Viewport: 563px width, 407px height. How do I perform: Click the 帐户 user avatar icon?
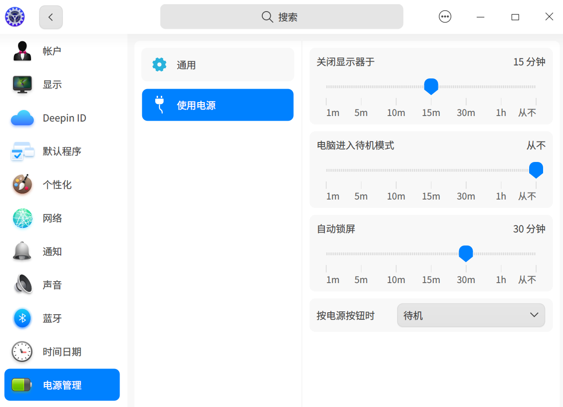pos(22,51)
